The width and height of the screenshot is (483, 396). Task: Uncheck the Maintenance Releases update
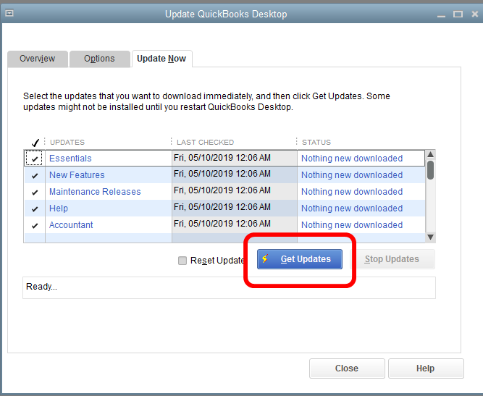(x=35, y=192)
